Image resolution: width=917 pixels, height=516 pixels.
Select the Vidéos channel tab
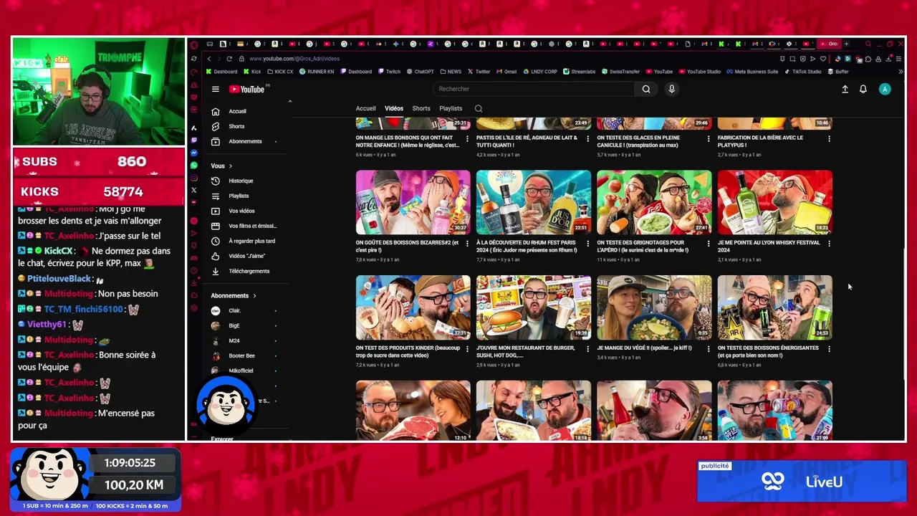click(394, 109)
